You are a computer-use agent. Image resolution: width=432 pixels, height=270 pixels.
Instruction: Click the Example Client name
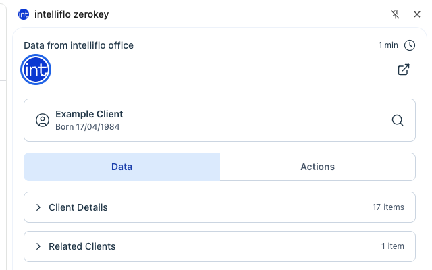pyautogui.click(x=89, y=114)
